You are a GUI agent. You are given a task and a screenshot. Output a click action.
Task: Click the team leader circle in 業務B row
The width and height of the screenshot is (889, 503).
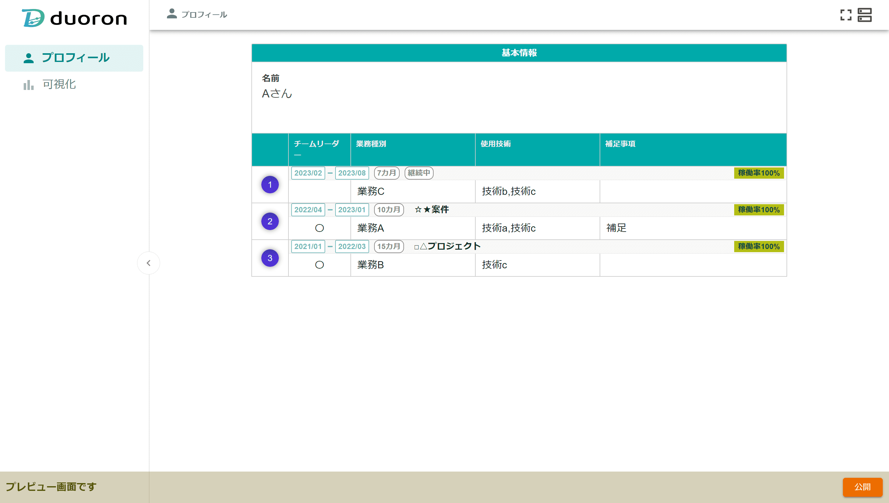(x=319, y=265)
